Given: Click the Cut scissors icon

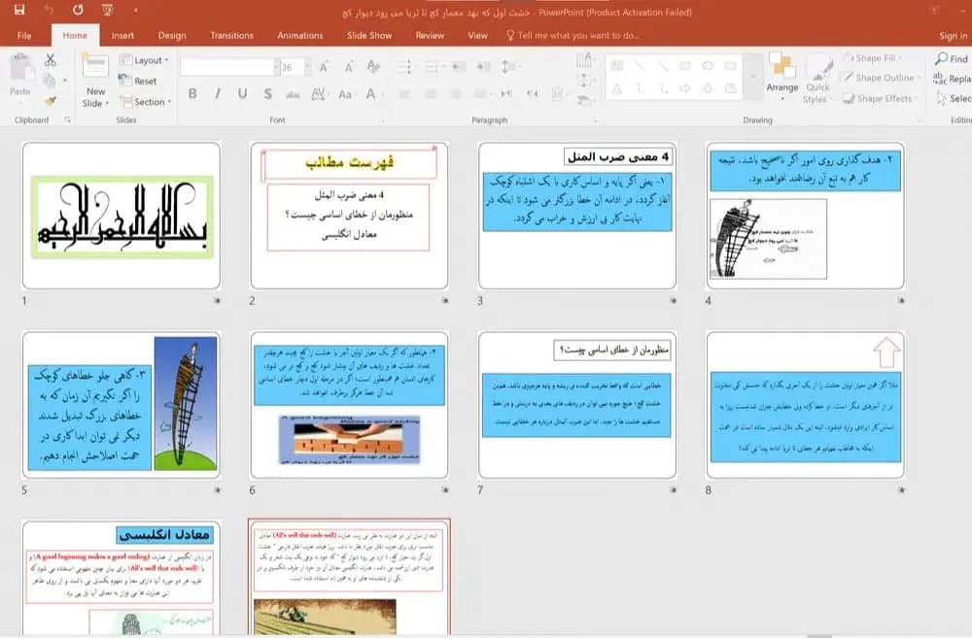Looking at the screenshot, I should (x=51, y=60).
